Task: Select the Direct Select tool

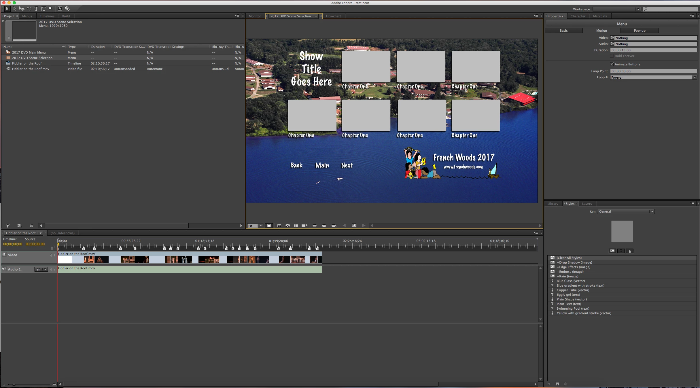Action: click(x=14, y=9)
